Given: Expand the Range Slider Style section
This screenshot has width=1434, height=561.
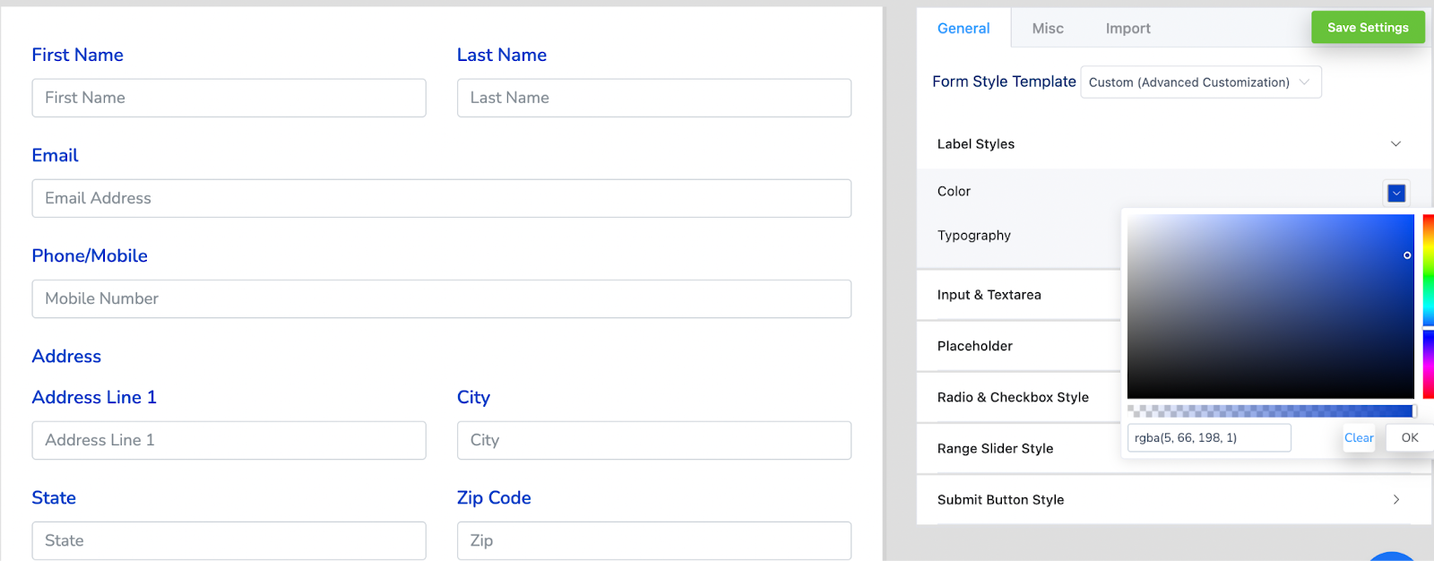Looking at the screenshot, I should coord(995,449).
